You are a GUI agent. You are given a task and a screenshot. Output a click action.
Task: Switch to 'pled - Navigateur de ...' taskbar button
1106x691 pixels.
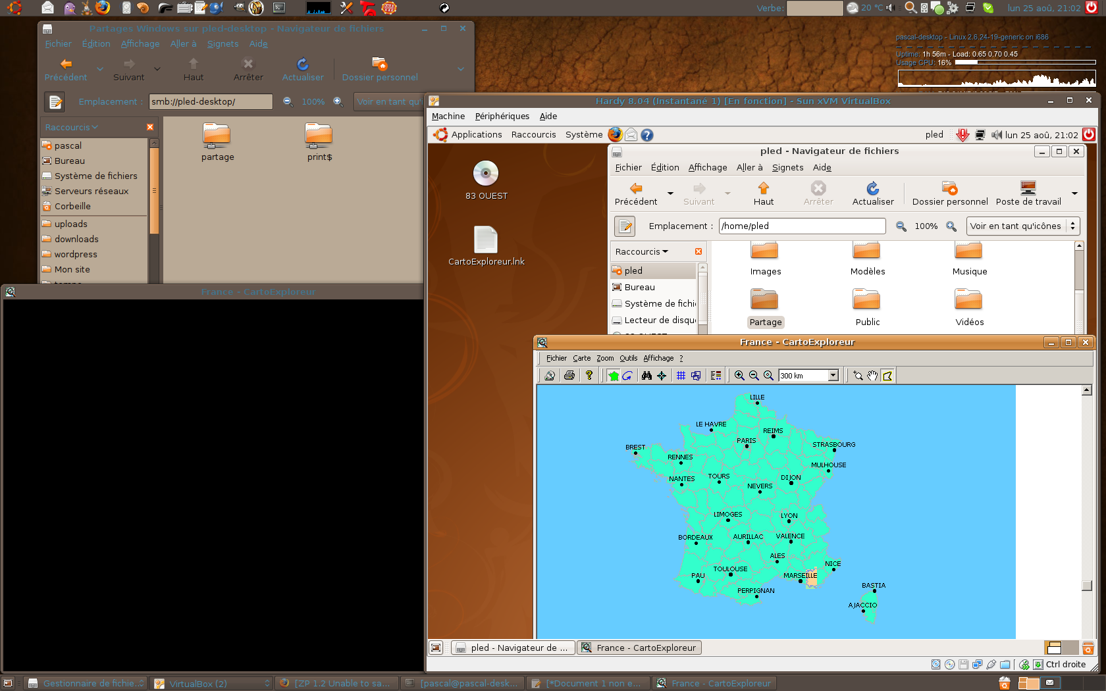click(513, 648)
